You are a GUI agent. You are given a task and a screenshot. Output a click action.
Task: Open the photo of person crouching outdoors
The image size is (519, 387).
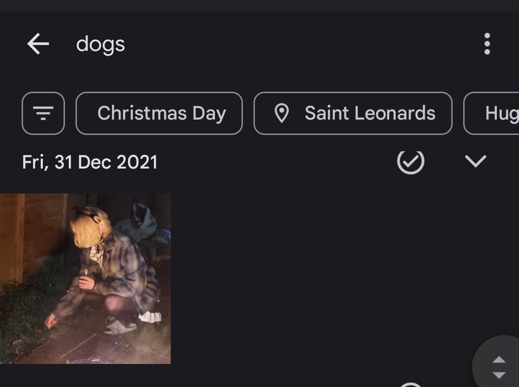[85, 278]
